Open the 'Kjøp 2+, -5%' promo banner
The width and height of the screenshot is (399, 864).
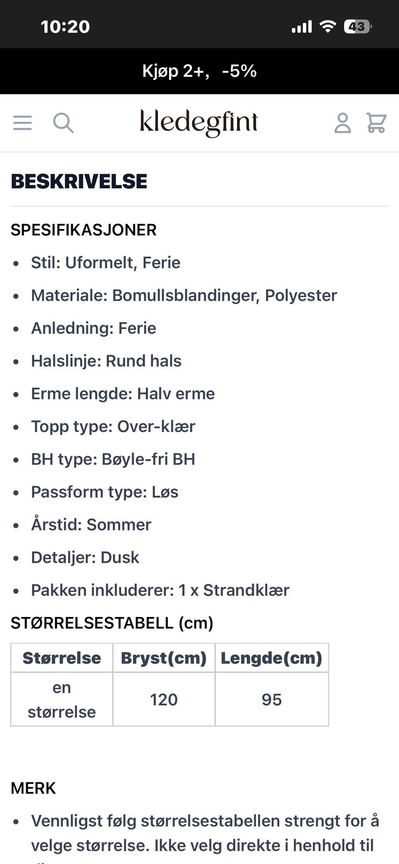click(199, 71)
